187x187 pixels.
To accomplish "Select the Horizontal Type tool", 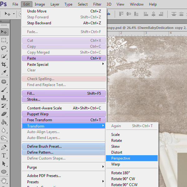I will tap(4, 156).
